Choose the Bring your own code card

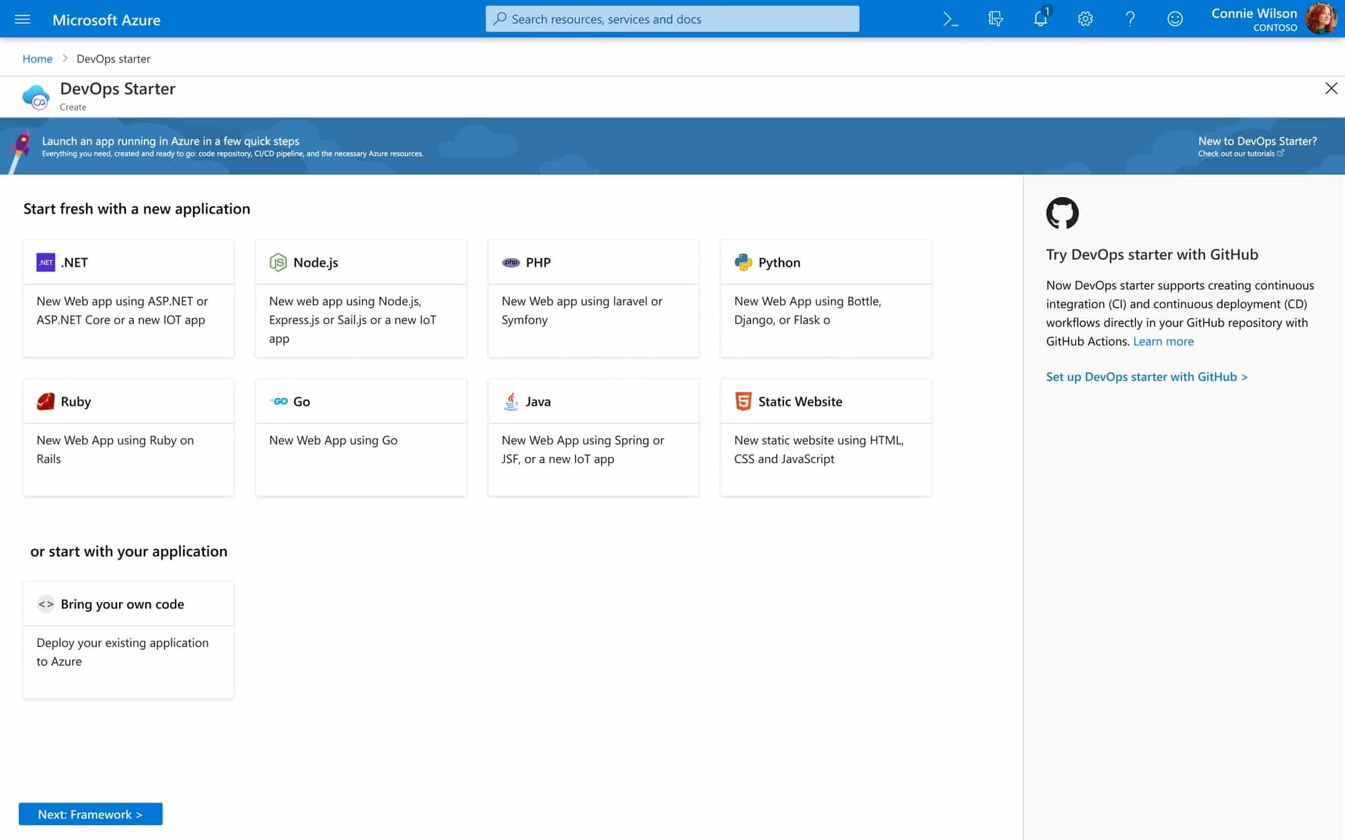coord(128,639)
